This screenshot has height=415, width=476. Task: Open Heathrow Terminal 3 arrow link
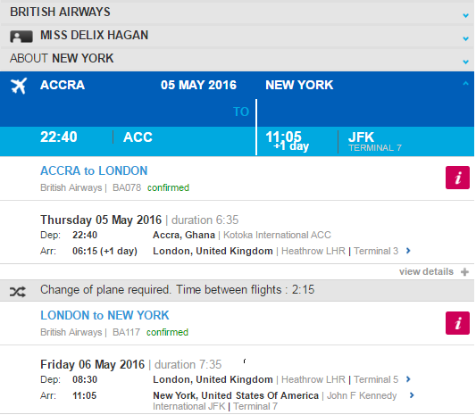(x=408, y=251)
